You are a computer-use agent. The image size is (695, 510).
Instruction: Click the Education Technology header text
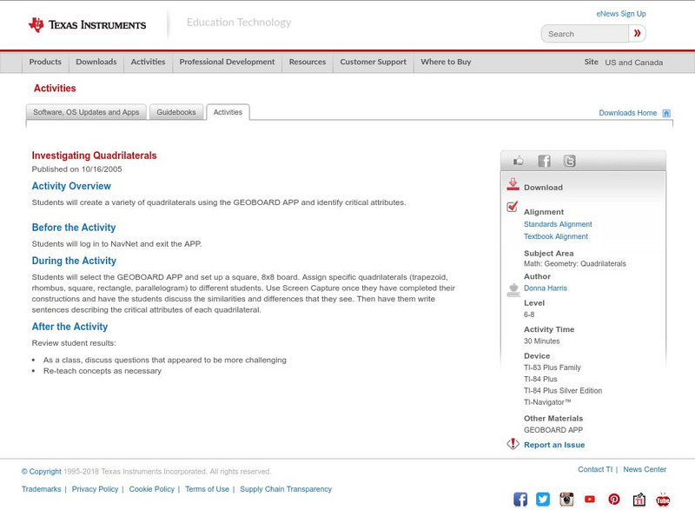[x=239, y=22]
